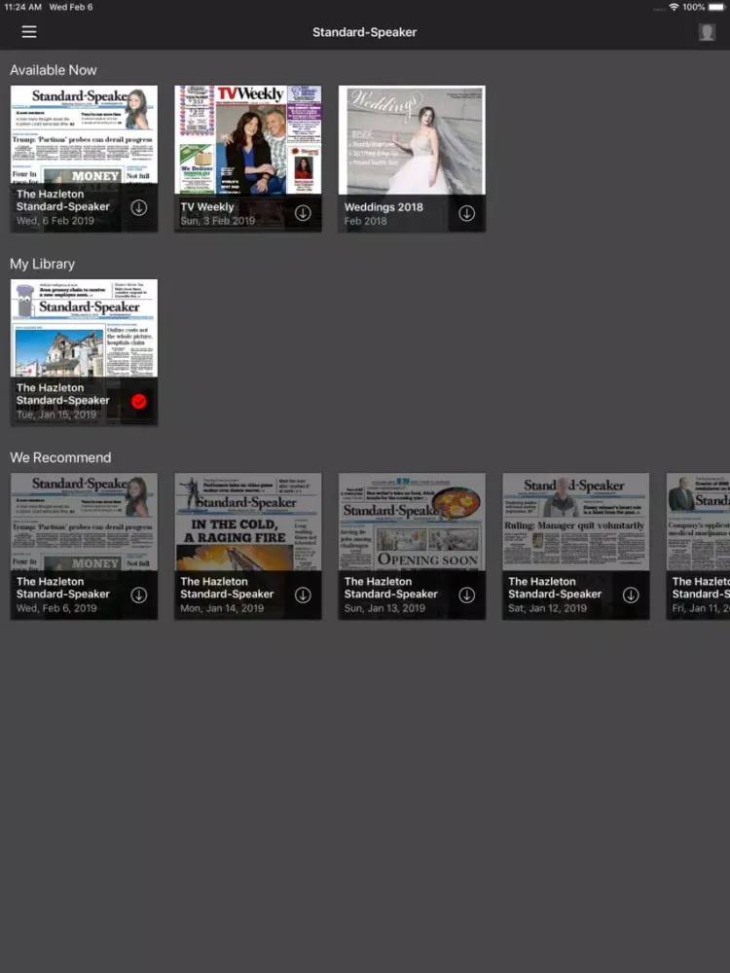Tap the 'Standard-Speaker' title in header
The width and height of the screenshot is (730, 973).
click(x=364, y=32)
